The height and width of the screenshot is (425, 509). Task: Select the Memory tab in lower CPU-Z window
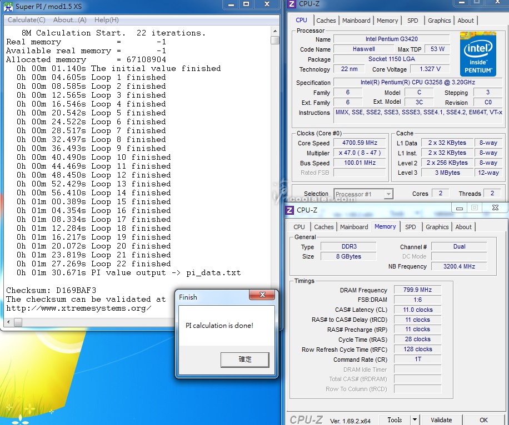click(x=385, y=226)
